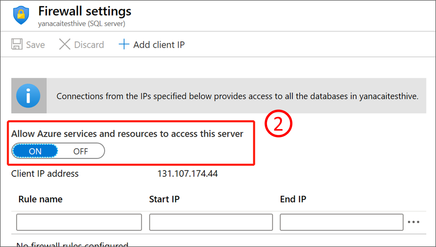This screenshot has width=436, height=247.
Task: Click the yanacaitesthive (SQL server) subtitle
Action: pyautogui.click(x=82, y=24)
